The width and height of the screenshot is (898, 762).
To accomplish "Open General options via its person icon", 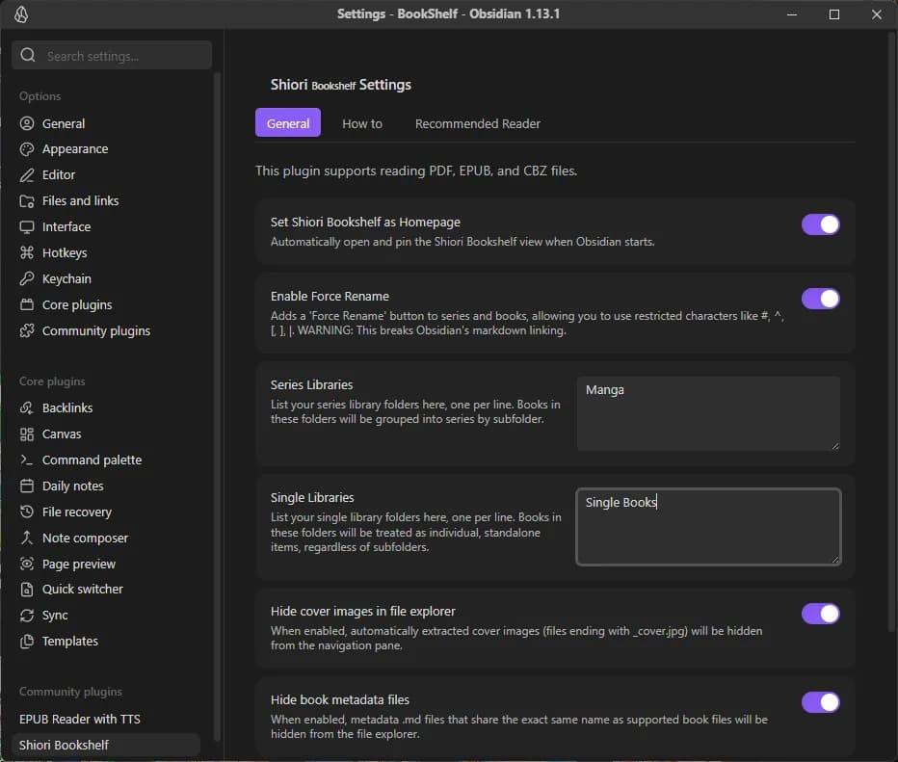I will [x=26, y=123].
